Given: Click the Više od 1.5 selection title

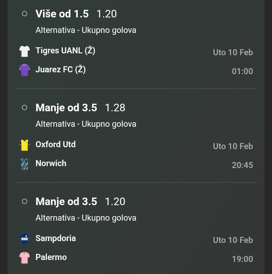Looking at the screenshot, I should click(62, 14).
